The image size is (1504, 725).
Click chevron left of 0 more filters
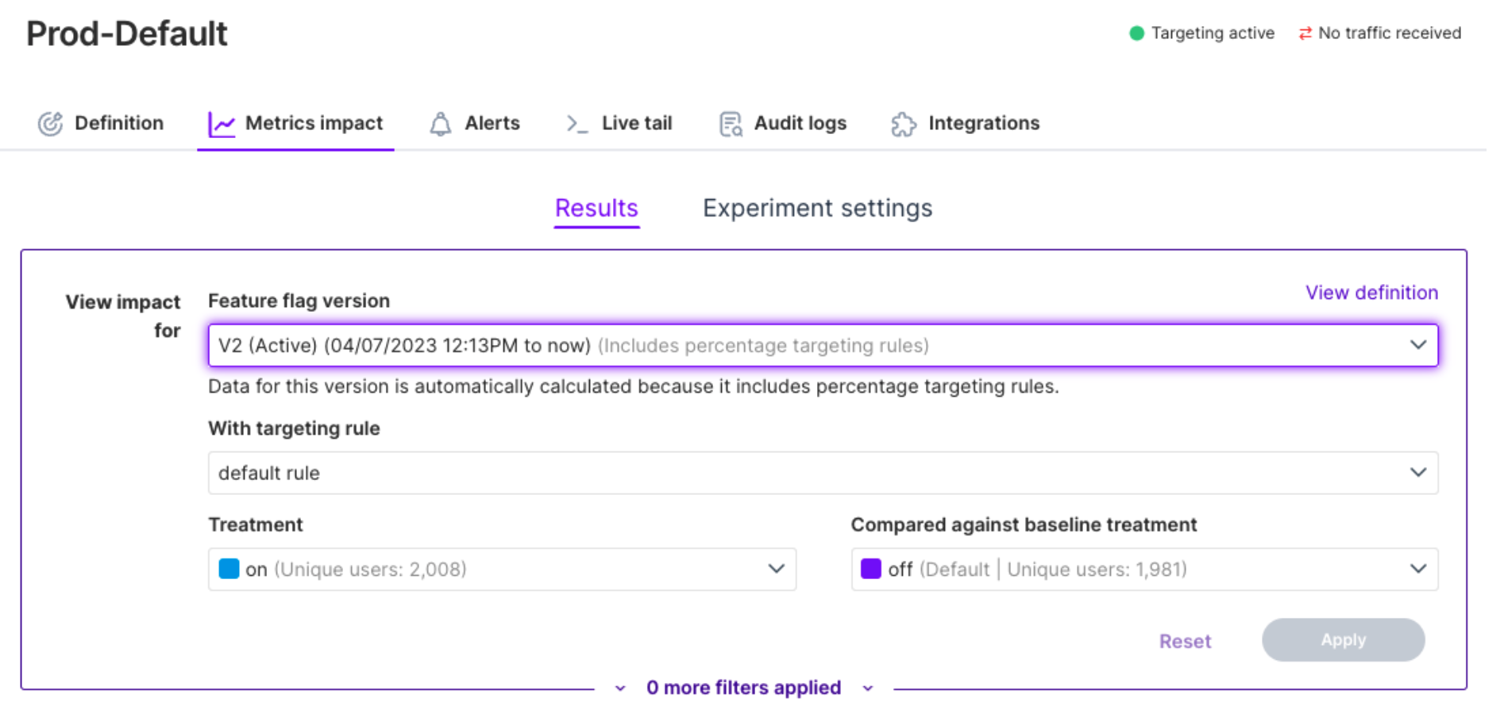point(620,689)
